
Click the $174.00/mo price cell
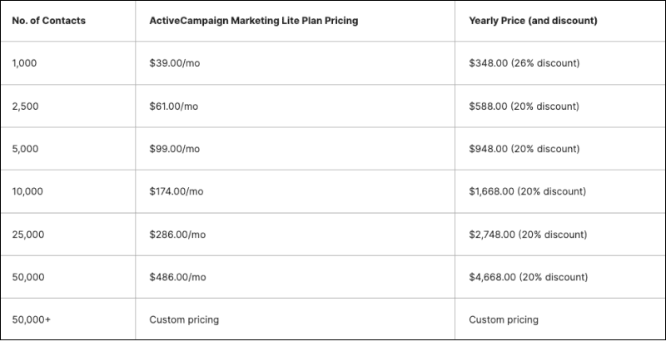coord(177,191)
